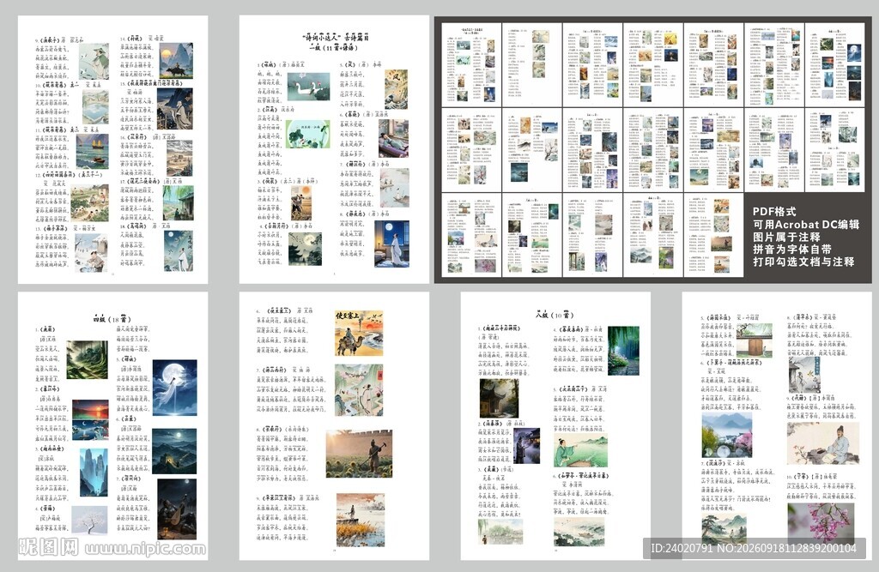Select the willow path illustration in 八级 page
Screen dimensions: 879x572
[623, 350]
